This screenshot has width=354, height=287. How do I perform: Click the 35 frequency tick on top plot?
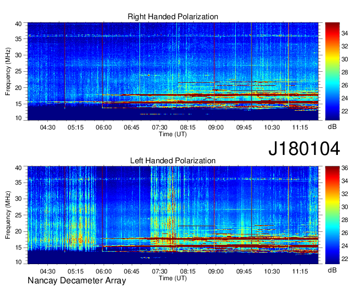(x=18, y=39)
